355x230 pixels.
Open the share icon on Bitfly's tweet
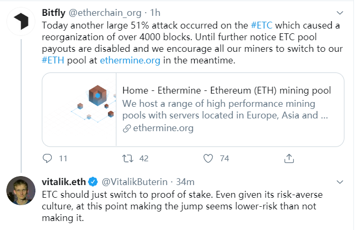pyautogui.click(x=289, y=158)
